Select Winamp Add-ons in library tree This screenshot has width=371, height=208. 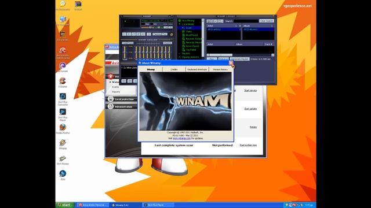click(x=190, y=57)
